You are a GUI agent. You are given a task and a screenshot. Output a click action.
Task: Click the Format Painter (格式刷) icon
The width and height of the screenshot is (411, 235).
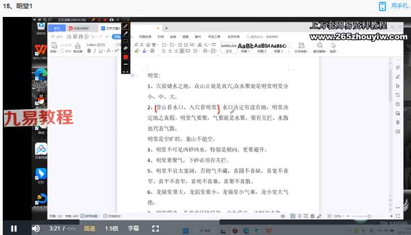pyautogui.click(x=77, y=47)
